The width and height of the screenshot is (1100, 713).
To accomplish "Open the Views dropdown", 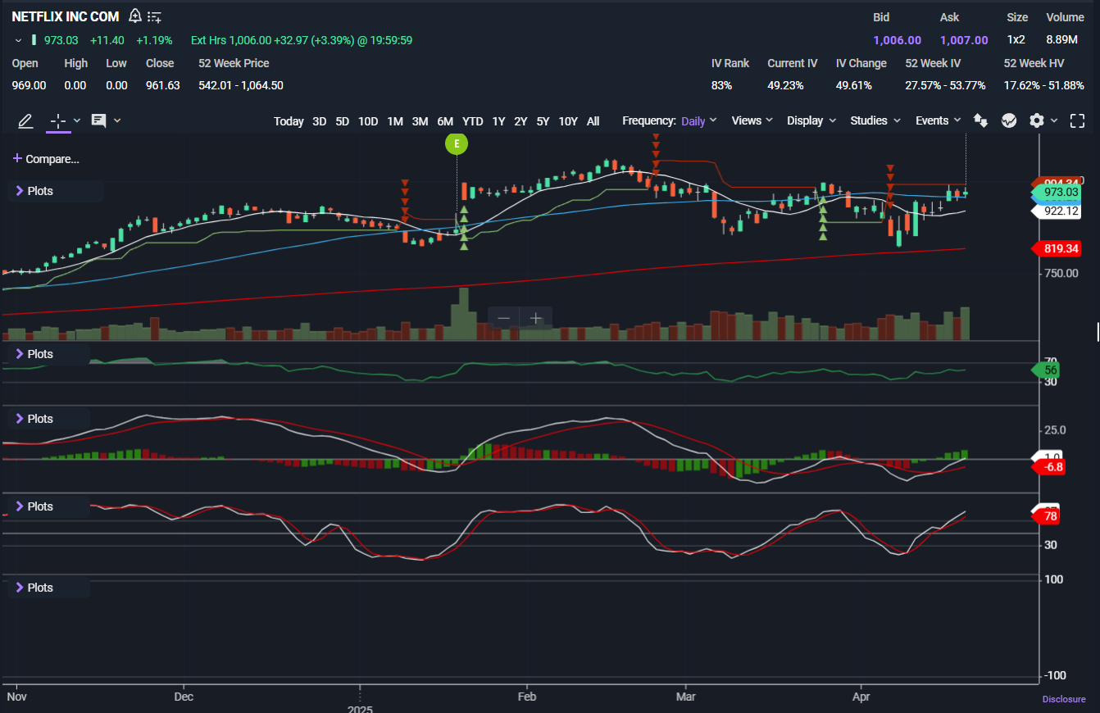I will [752, 120].
